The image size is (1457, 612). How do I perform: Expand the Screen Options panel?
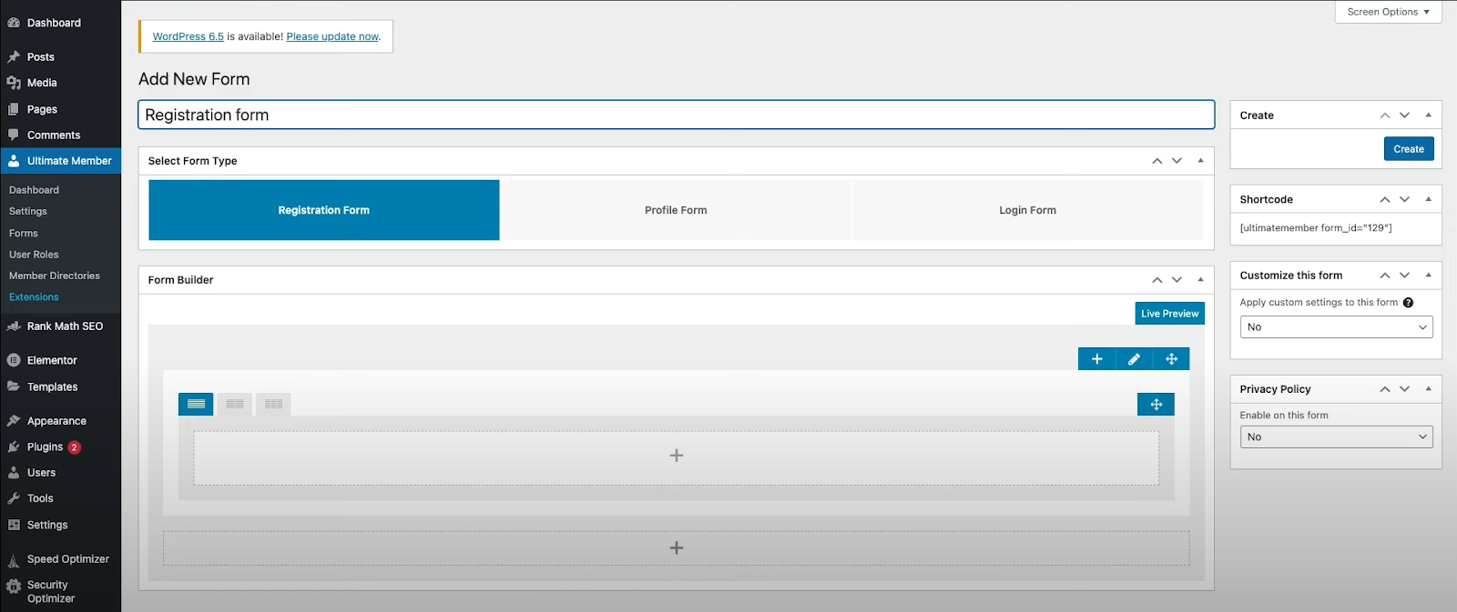(1388, 12)
